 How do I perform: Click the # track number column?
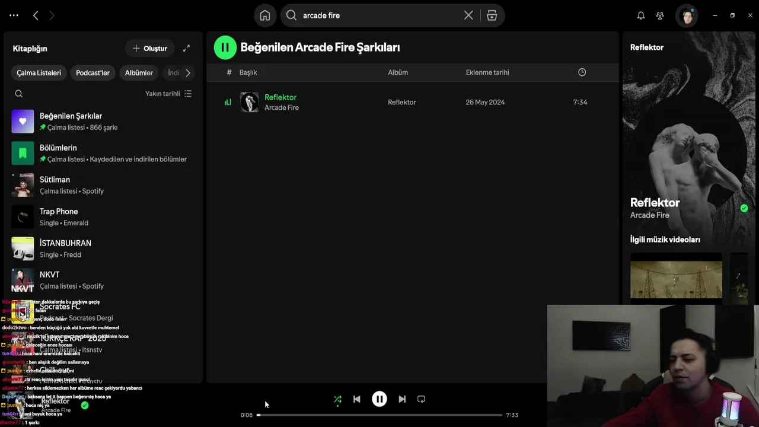(x=229, y=72)
